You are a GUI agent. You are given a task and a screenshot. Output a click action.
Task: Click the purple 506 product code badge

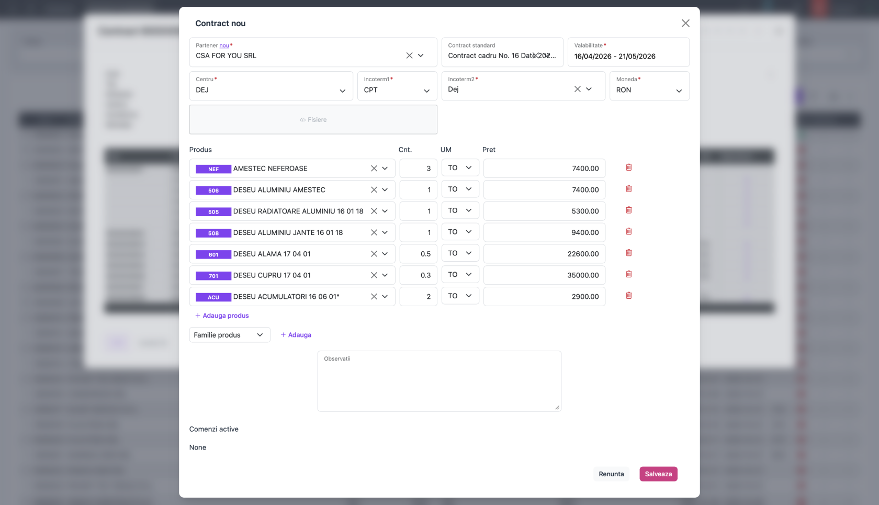213,190
